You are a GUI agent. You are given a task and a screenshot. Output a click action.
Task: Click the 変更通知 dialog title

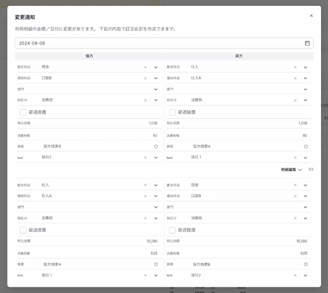tap(25, 17)
